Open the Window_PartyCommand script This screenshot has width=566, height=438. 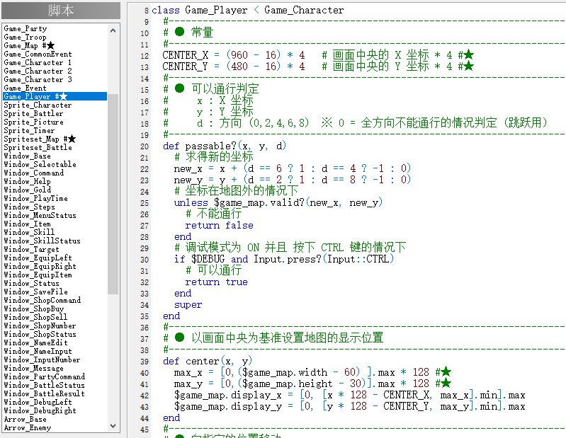(x=45, y=376)
